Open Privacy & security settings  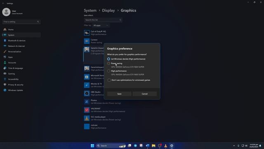pyautogui.click(x=21, y=84)
